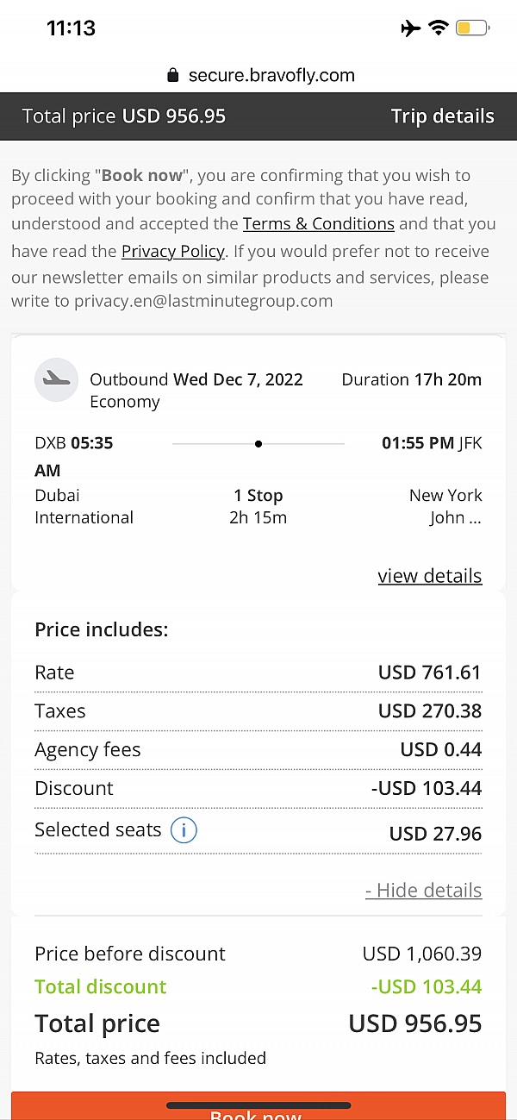Tap the 11:13 status bar clock
Image resolution: width=517 pixels, height=1120 pixels.
tap(71, 28)
